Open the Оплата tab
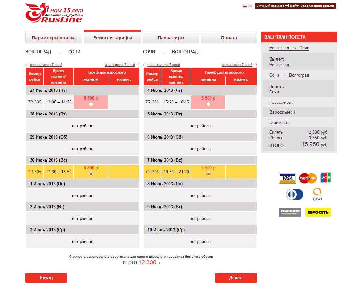Viewport: 354px width, 291px height. pyautogui.click(x=229, y=38)
